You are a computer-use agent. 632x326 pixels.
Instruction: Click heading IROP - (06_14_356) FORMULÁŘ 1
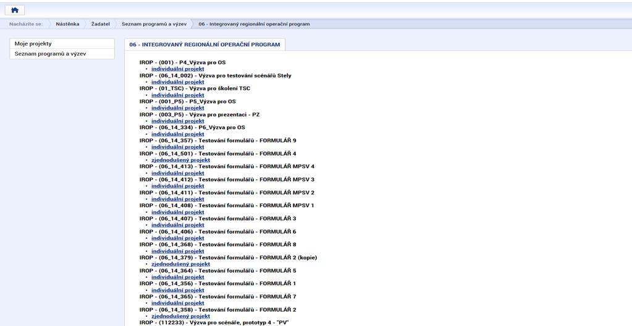pyautogui.click(x=217, y=284)
